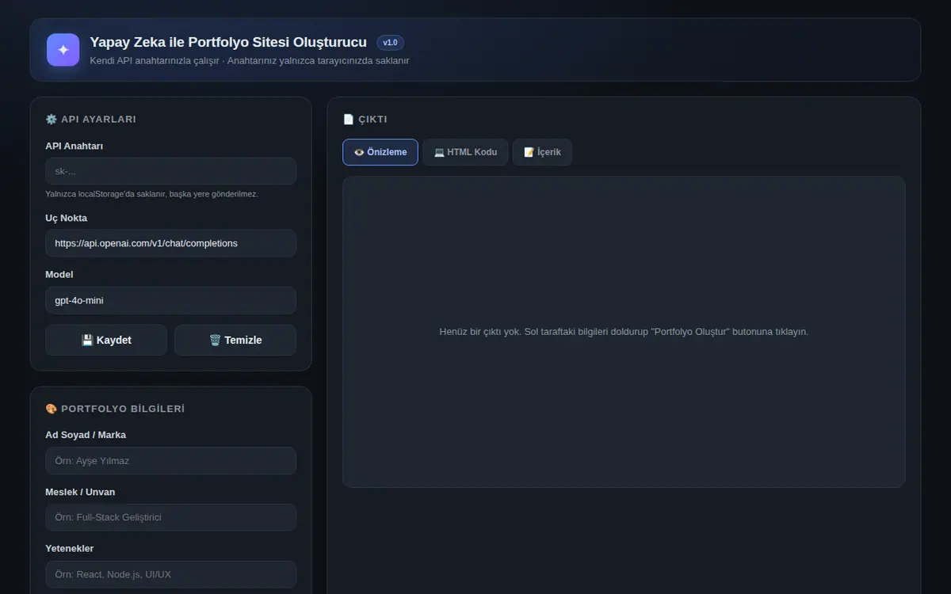
Task: Switch to the İçerik tab
Action: click(542, 152)
